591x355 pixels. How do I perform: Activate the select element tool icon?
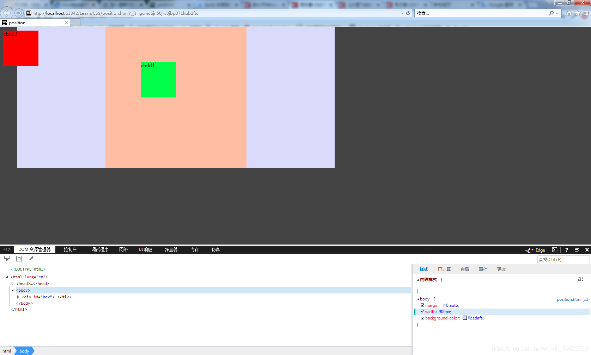tap(7, 259)
